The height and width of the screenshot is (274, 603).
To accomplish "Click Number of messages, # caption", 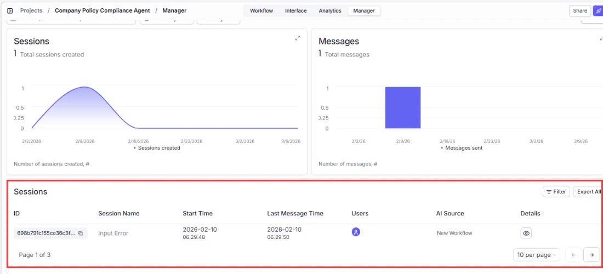I will coord(348,164).
